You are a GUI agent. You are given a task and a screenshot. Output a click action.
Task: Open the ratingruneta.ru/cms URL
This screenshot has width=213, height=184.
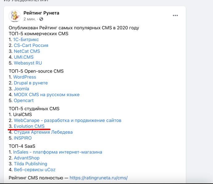pos(98,178)
